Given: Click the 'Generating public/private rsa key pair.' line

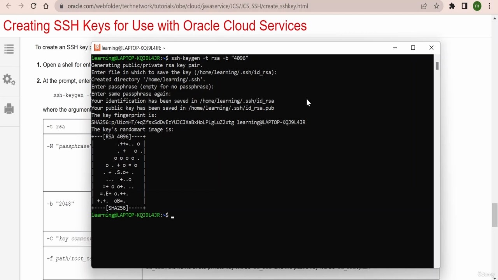Looking at the screenshot, I should [147, 65].
